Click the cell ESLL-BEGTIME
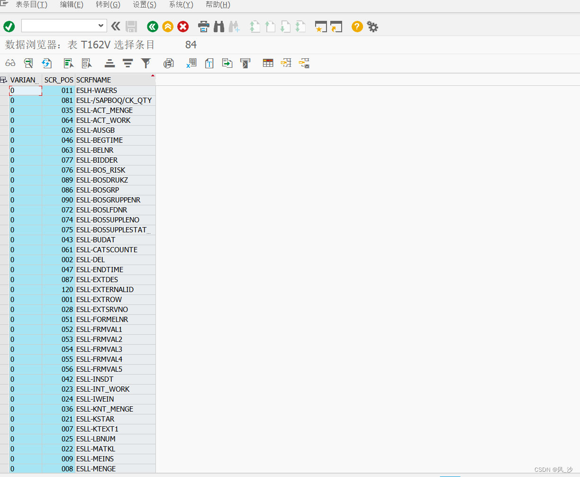Image resolution: width=580 pixels, height=477 pixels. (x=115, y=140)
